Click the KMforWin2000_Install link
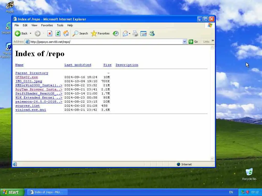262x196 pixels. pyautogui.click(x=39, y=85)
